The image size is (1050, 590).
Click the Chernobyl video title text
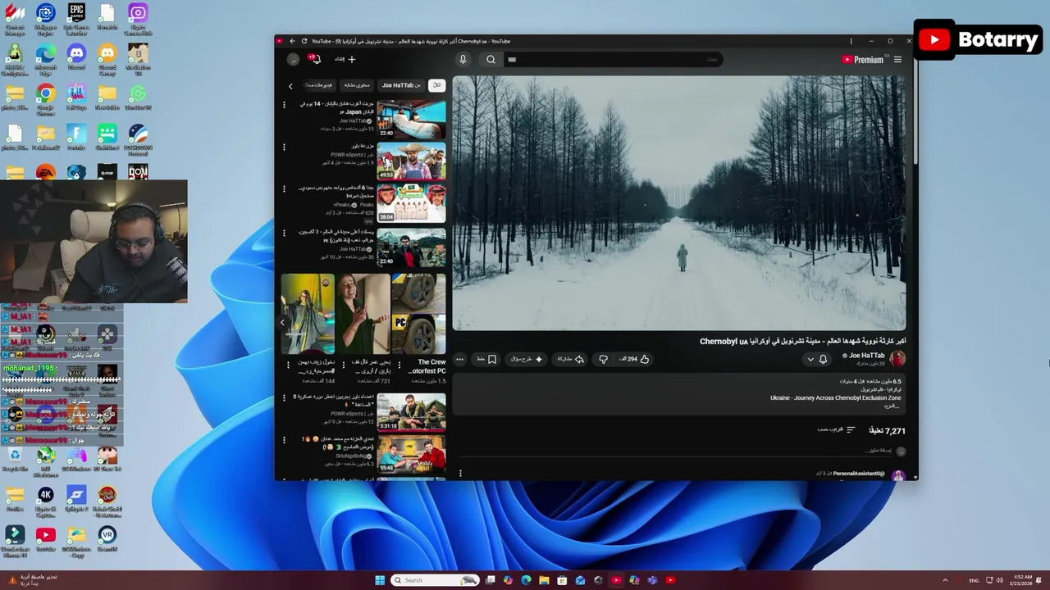pos(803,341)
